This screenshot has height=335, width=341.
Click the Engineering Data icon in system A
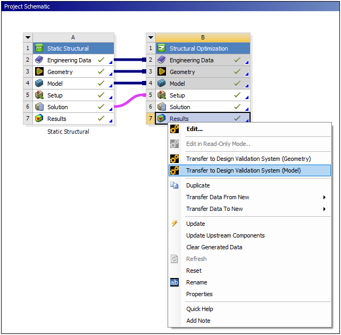point(39,60)
